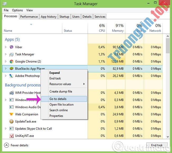Open the File menu
Screen dimensions: 172x153
coord(6,10)
